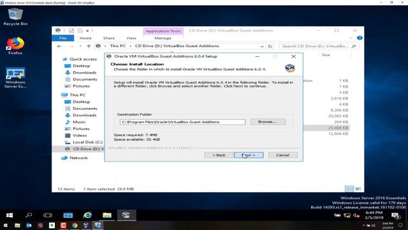Open recent locations dropdown in Explorer
The height and width of the screenshot is (230, 408).
(80, 46)
